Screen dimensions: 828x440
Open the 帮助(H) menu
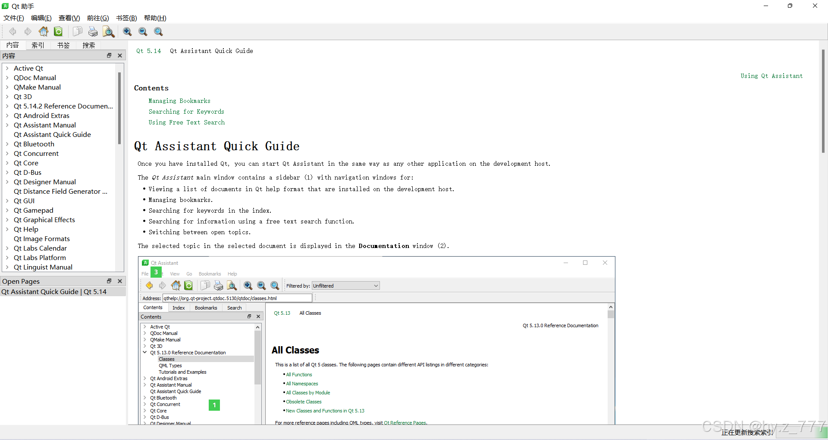click(155, 18)
